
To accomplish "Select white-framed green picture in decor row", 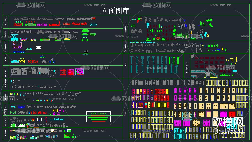I will tap(69, 131).
